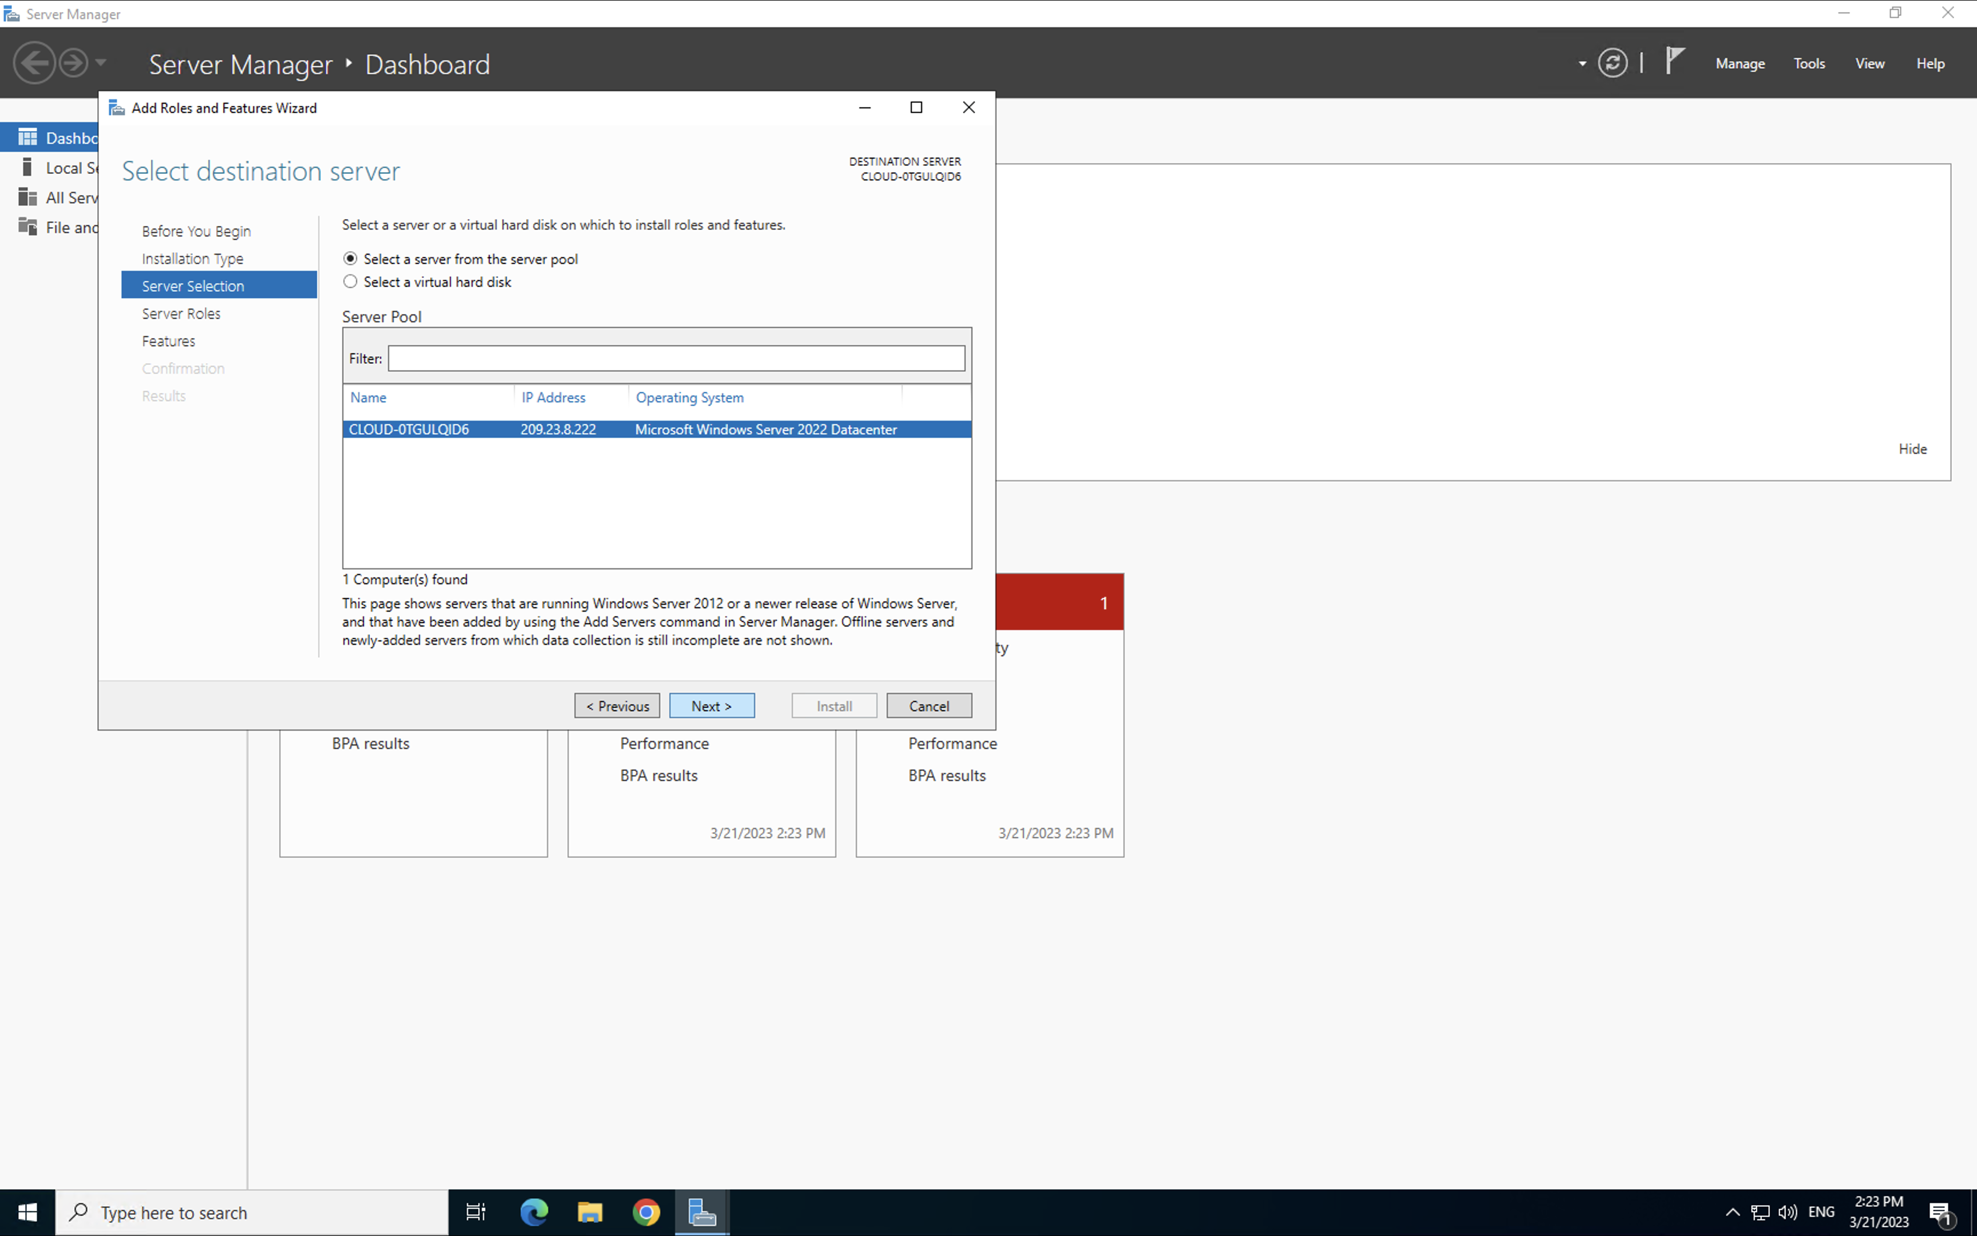Click the refresh icon in header
Image resolution: width=1977 pixels, height=1236 pixels.
coord(1612,63)
